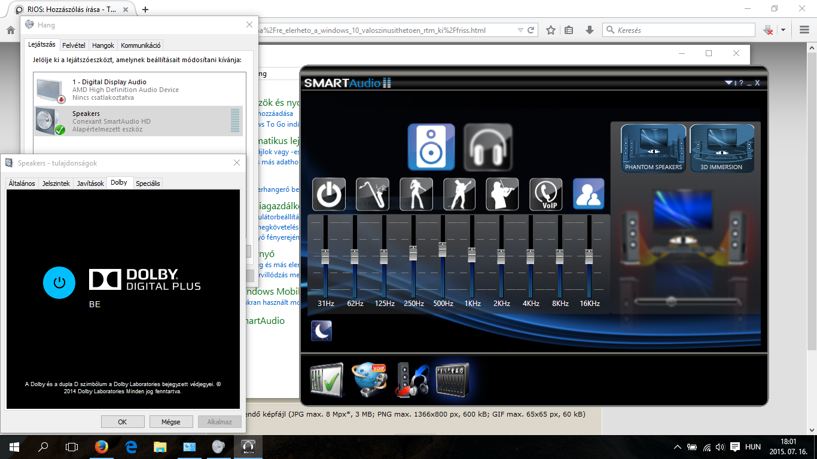Open Microsoft Edge from the taskbar
Viewport: 817px width, 459px height.
pos(131,447)
